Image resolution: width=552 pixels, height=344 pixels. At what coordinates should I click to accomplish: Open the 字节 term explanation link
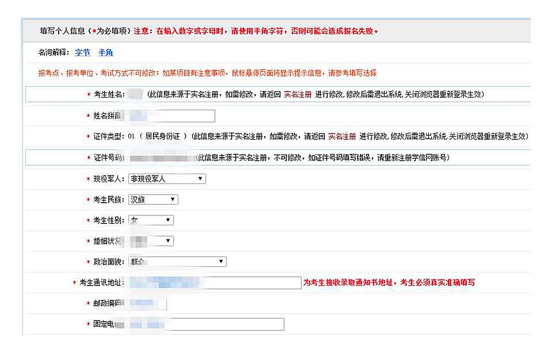point(82,53)
